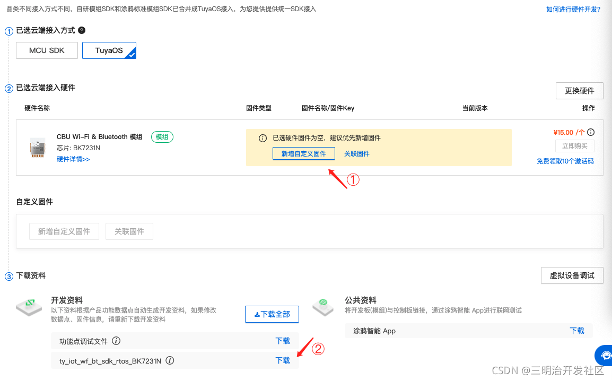This screenshot has width=612, height=380.
Task: Click CBU Wi-Fi & Bluetooth 模组 name
Action: pyautogui.click(x=100, y=137)
